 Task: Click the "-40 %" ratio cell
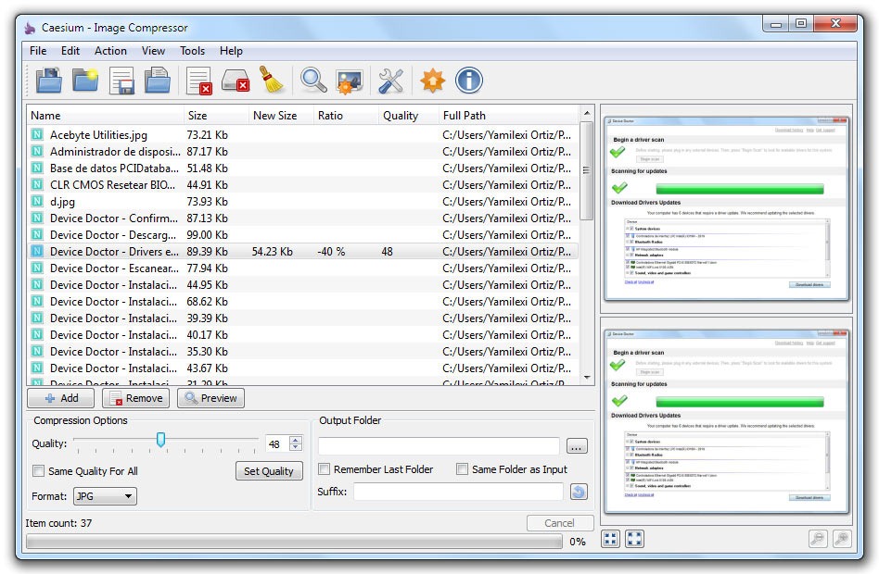(x=331, y=252)
